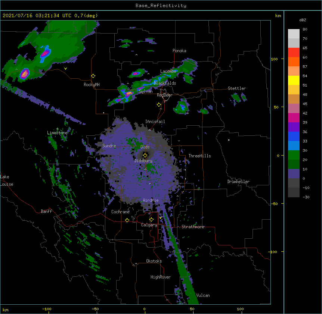Screen dimensions: 322x314
Task: Click the Stettler city label
Action: 237,88
